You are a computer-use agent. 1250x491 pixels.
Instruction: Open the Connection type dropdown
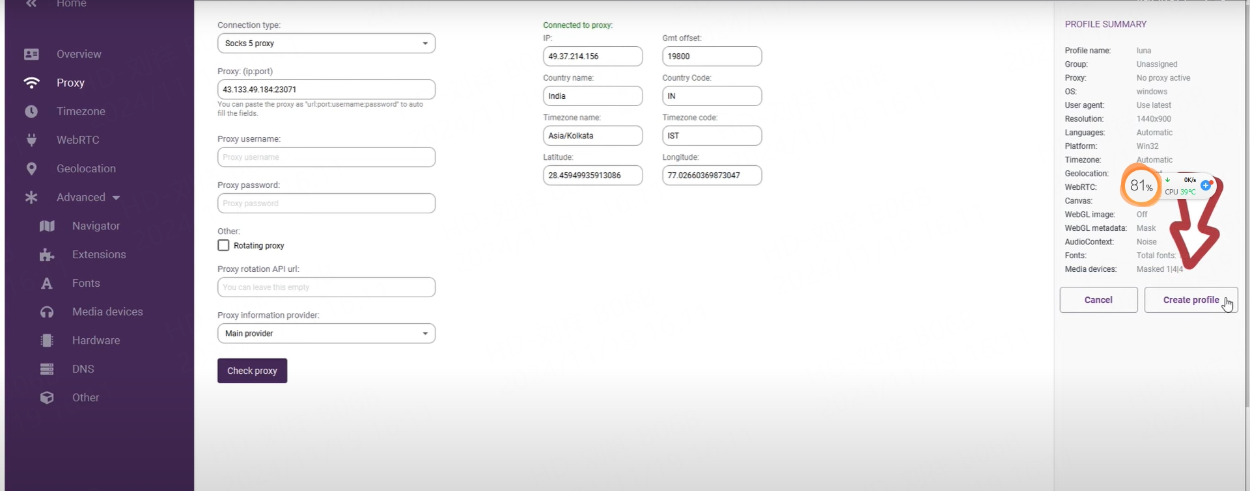pyautogui.click(x=326, y=44)
